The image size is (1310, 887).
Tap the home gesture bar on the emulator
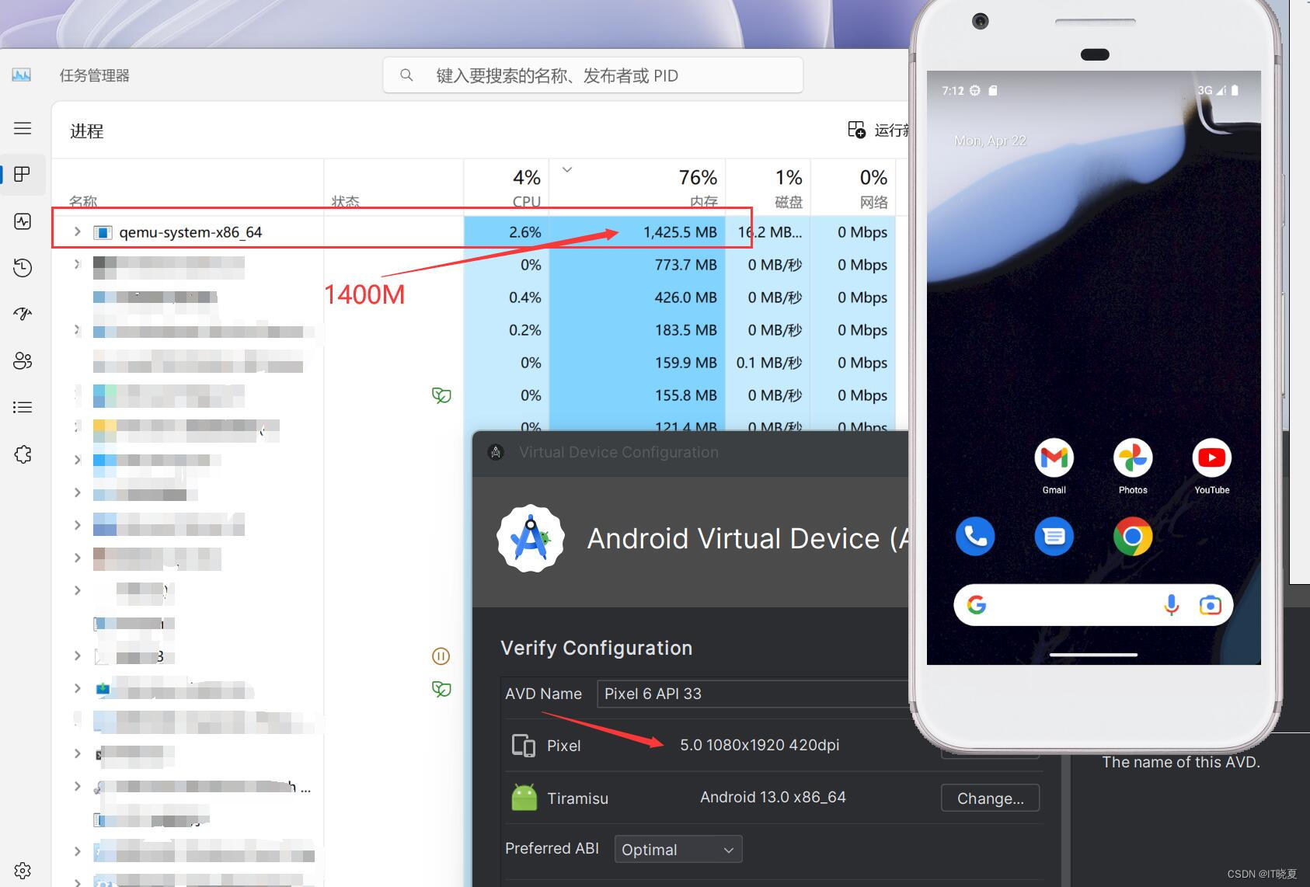(x=1093, y=655)
